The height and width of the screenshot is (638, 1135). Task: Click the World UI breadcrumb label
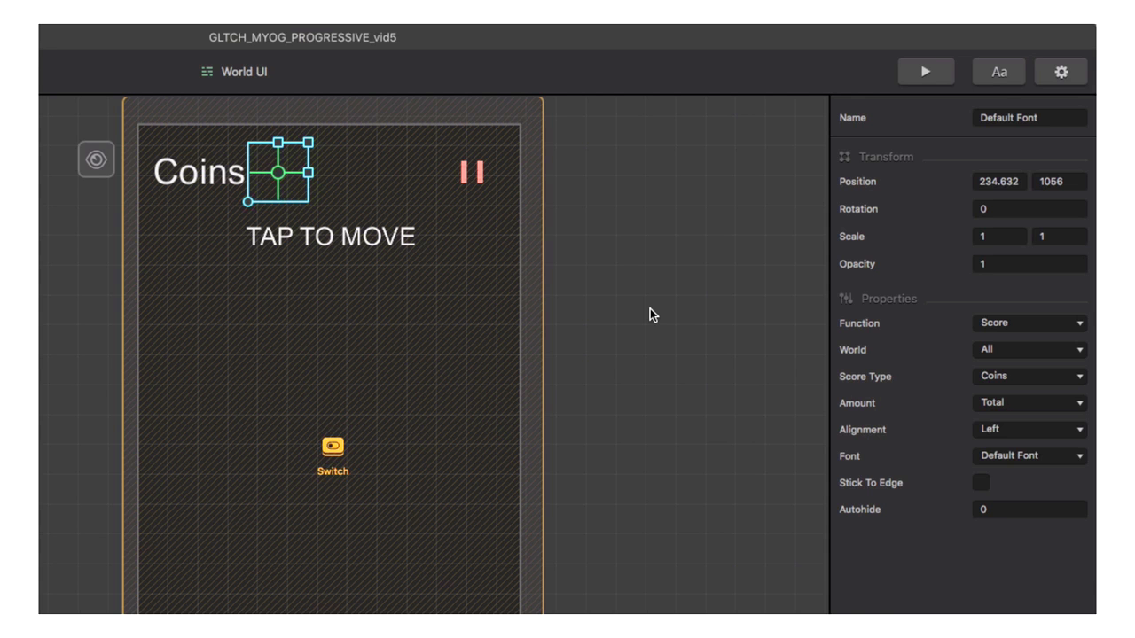click(x=244, y=72)
